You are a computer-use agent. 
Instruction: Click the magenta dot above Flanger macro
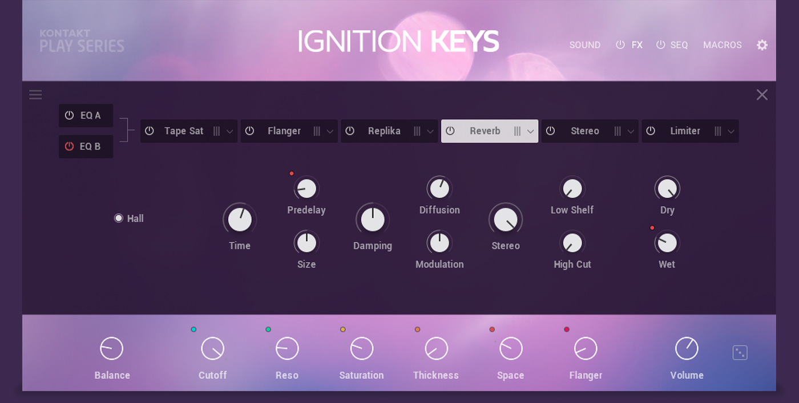(567, 329)
